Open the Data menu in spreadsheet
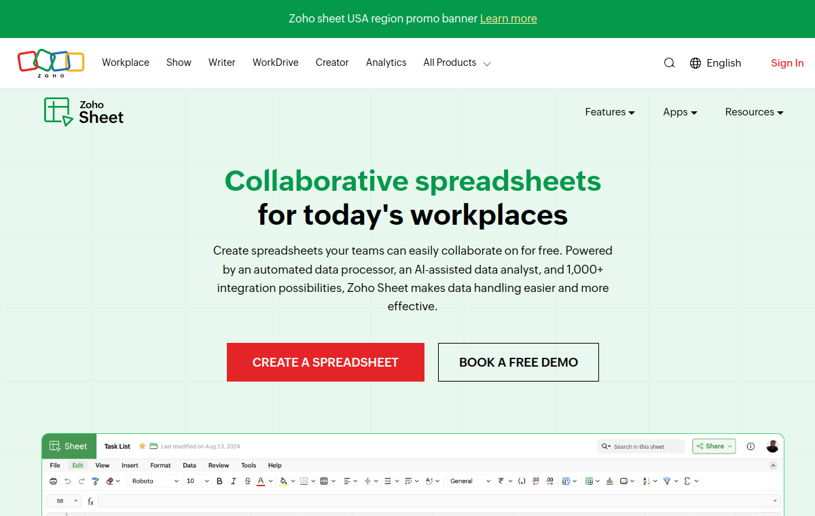The width and height of the screenshot is (815, 516). click(x=189, y=466)
